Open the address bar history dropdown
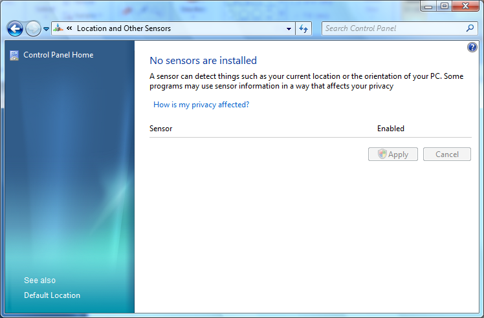The image size is (484, 318). pos(289,28)
